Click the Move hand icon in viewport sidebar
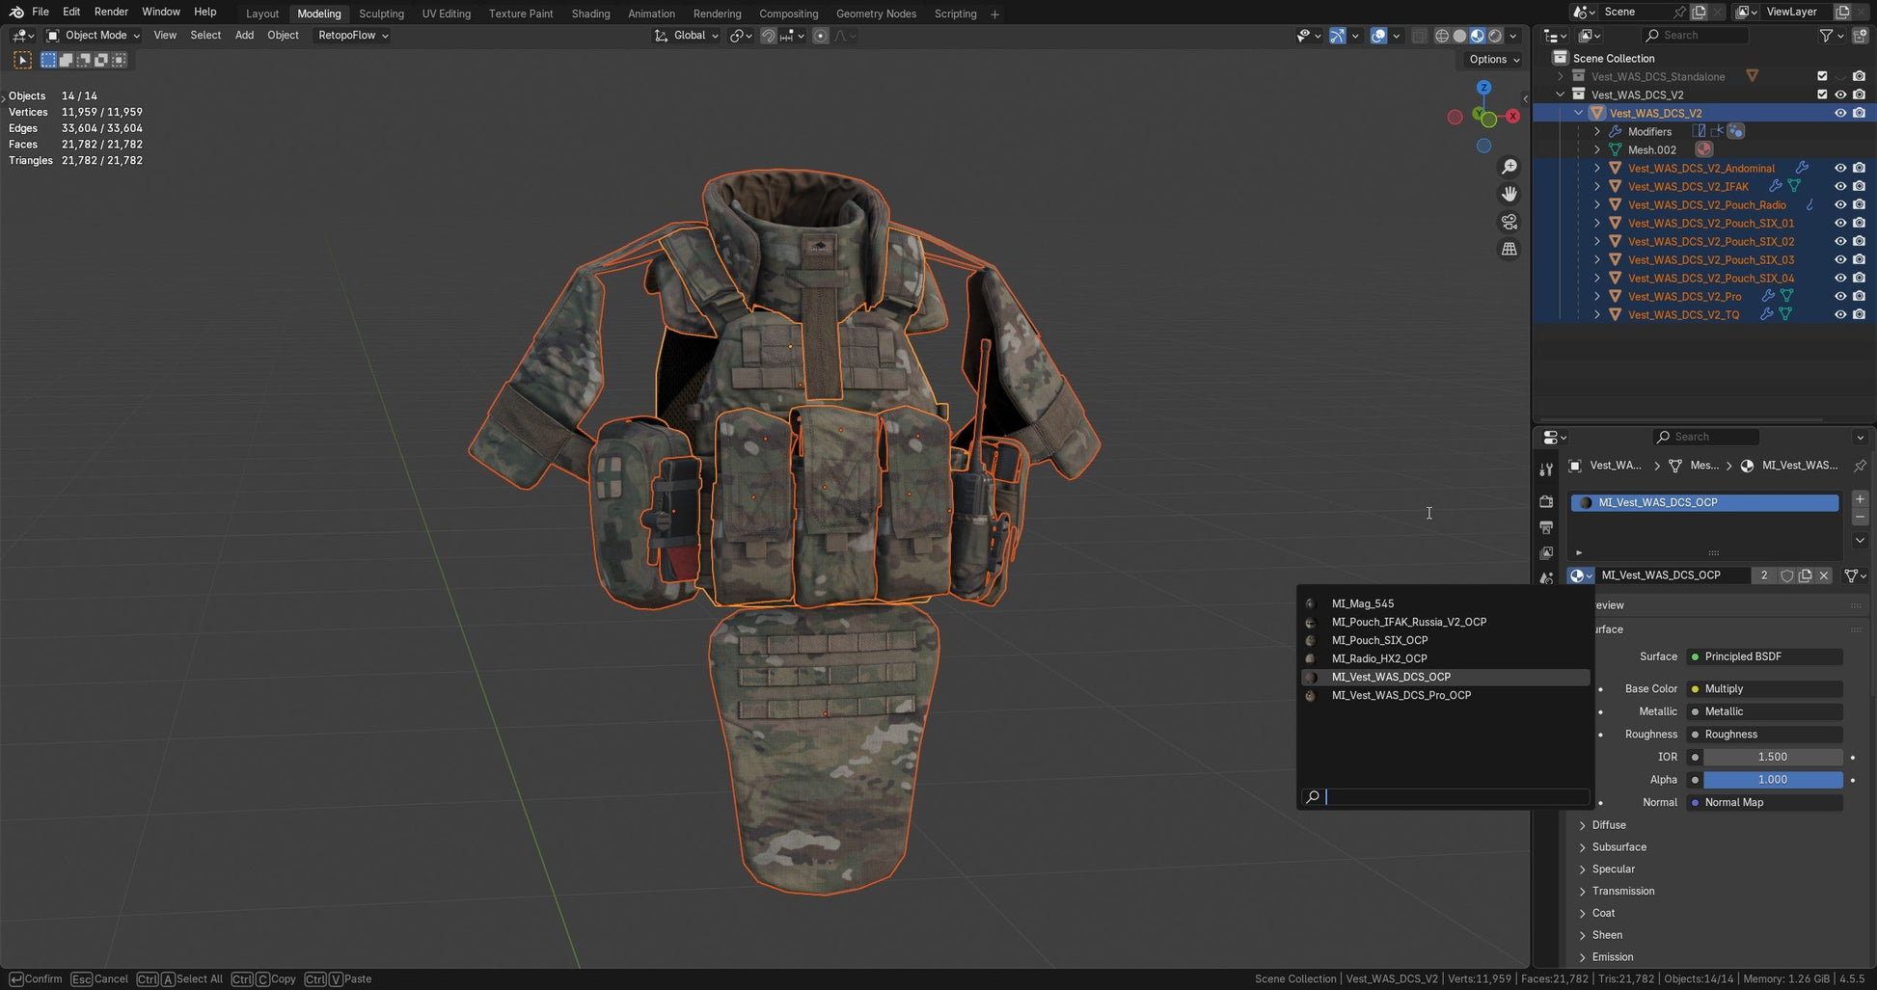Screen dimensions: 1877x990 [1510, 194]
